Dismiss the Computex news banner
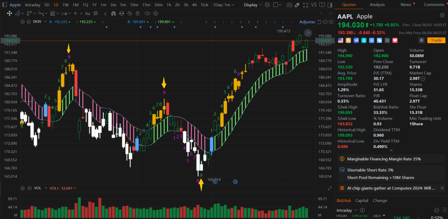Viewport: 448px width, 219px height. (x=442, y=188)
